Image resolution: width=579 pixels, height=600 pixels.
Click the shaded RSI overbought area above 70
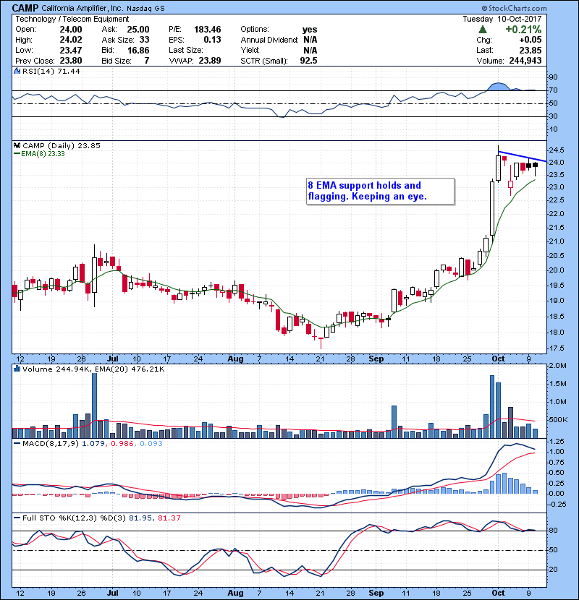click(499, 87)
